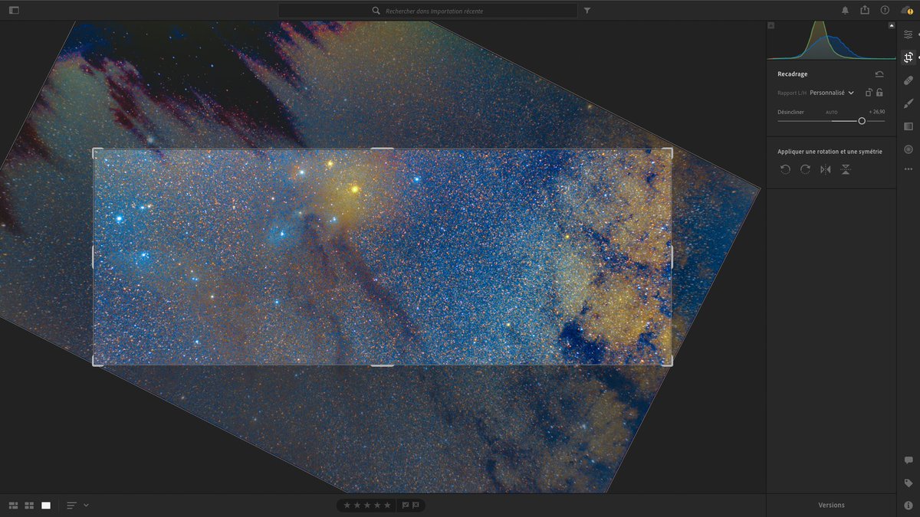The height and width of the screenshot is (517, 920).
Task: Toggle histogram shadow clipping indicator
Action: point(771,25)
